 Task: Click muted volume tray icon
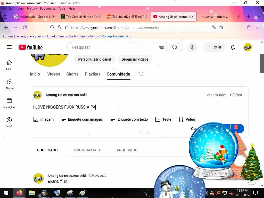point(230,193)
